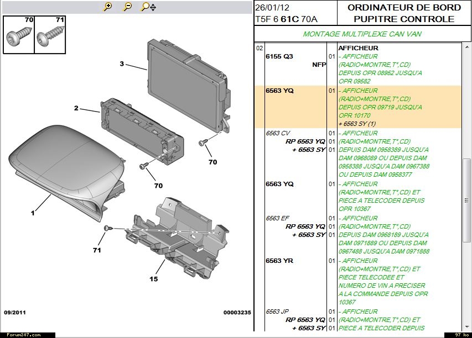Click the parts list vertical scrollbar track

pyautogui.click(x=466, y=276)
